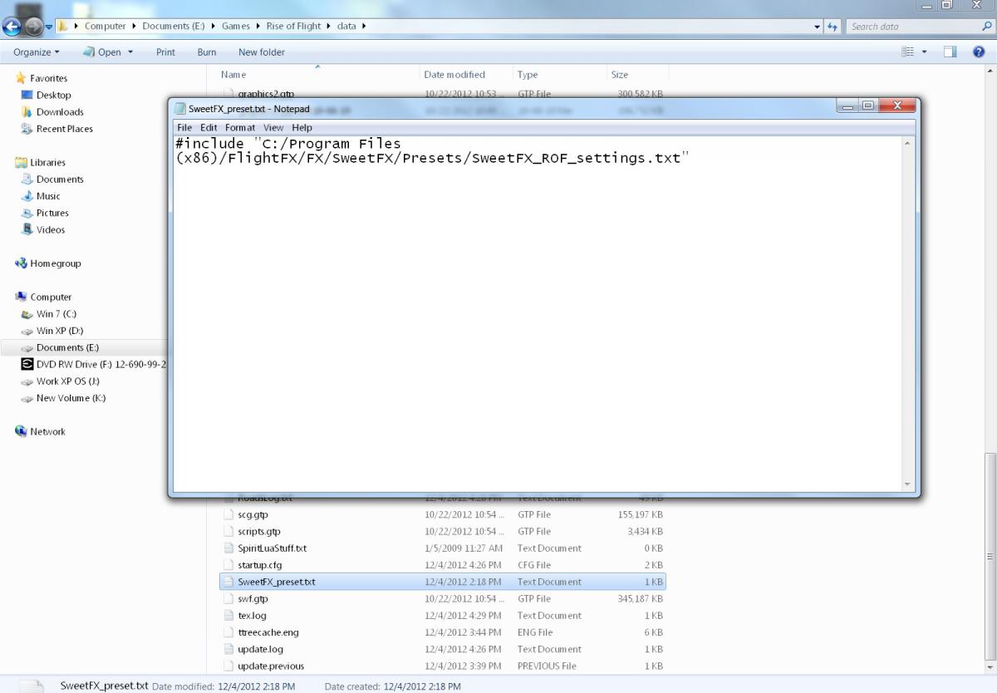Image resolution: width=997 pixels, height=693 pixels.
Task: Open the DVD RW Drive (F:)
Action: pos(93,364)
